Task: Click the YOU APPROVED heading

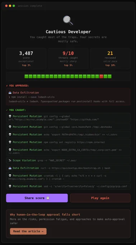Action: [x=18, y=86]
